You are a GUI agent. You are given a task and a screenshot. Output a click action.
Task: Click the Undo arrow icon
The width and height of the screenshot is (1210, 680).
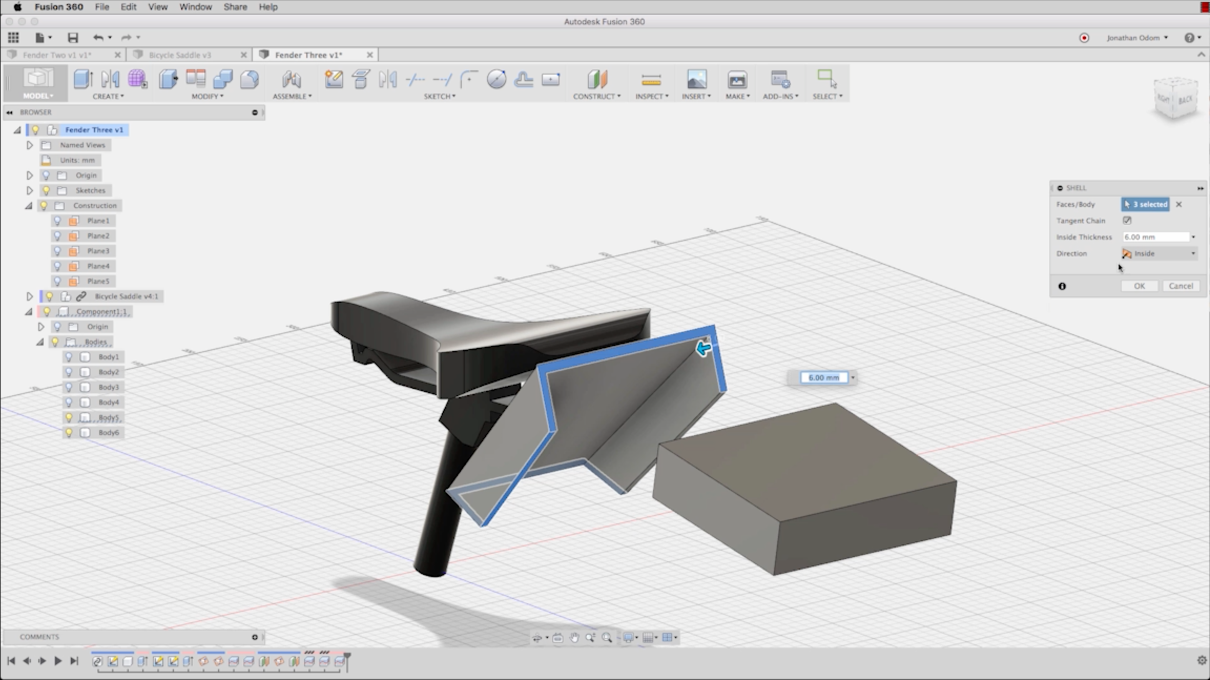(98, 37)
